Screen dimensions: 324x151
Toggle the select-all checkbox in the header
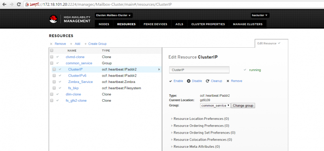pos(51,50)
